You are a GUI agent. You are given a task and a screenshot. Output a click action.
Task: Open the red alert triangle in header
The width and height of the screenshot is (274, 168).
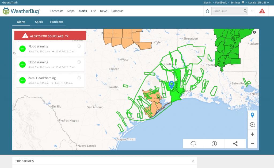click(x=262, y=11)
